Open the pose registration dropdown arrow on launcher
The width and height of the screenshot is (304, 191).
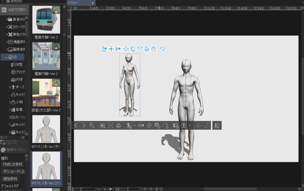[x=135, y=125]
